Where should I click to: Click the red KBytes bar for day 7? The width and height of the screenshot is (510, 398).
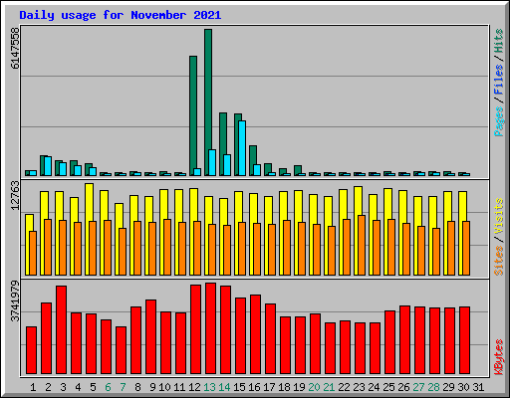(x=121, y=350)
